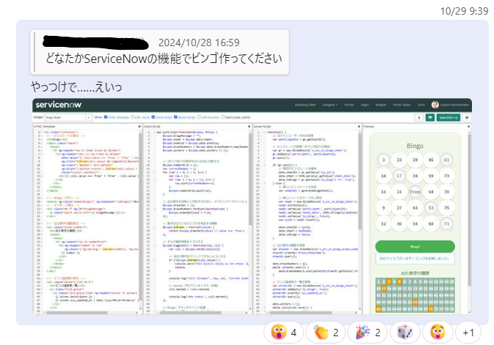Show more reactions via the +1 pill
The image size is (494, 345).
468,332
